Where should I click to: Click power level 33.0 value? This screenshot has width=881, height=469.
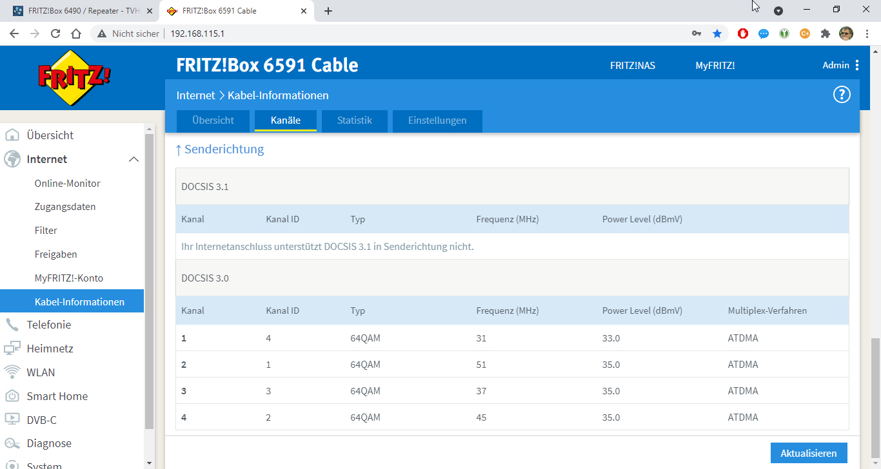[611, 338]
